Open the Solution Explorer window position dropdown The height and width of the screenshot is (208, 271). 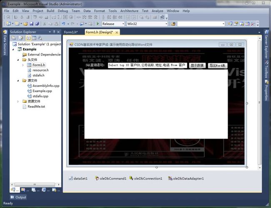point(50,32)
